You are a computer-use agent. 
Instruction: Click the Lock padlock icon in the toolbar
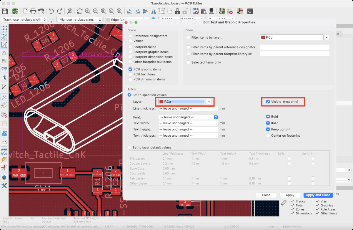177,11
